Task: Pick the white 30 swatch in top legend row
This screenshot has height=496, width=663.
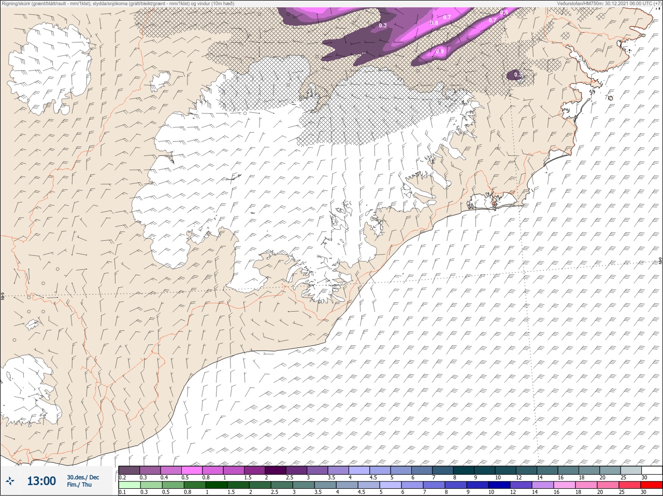Action: click(652, 470)
